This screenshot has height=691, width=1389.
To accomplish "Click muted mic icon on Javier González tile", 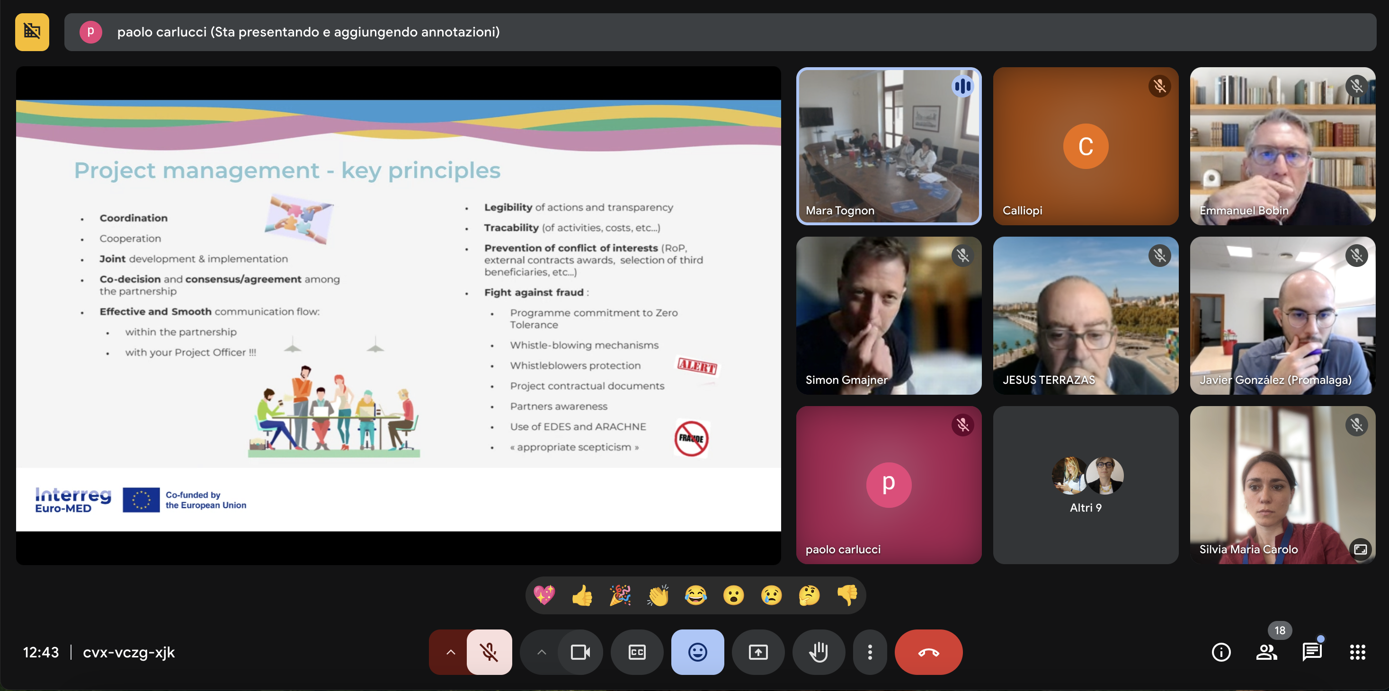I will point(1357,256).
